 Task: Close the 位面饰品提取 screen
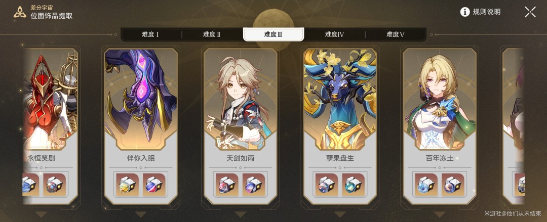530,12
